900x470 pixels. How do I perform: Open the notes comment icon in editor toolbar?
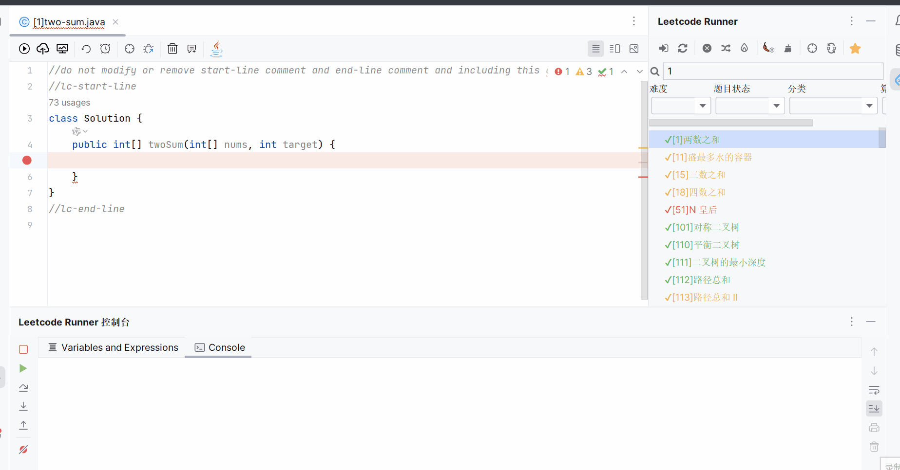pyautogui.click(x=192, y=49)
